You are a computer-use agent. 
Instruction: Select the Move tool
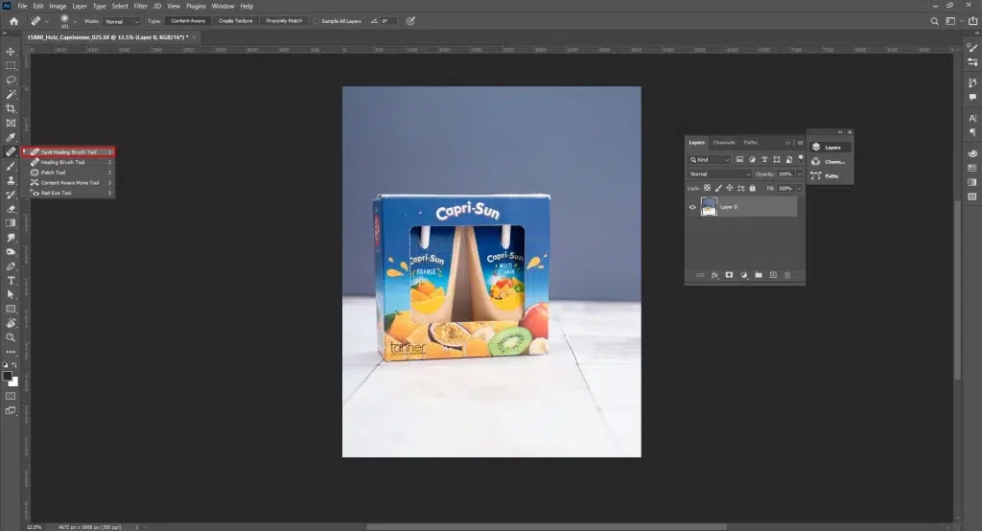12,52
